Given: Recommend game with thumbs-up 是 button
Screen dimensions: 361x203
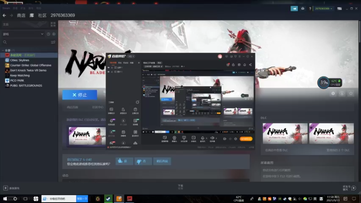Looking at the screenshot, I should pos(125,161).
